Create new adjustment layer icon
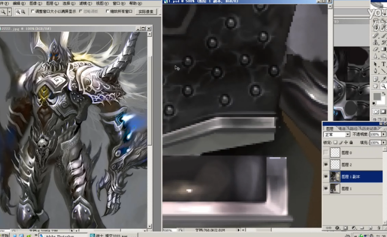 point(354,228)
